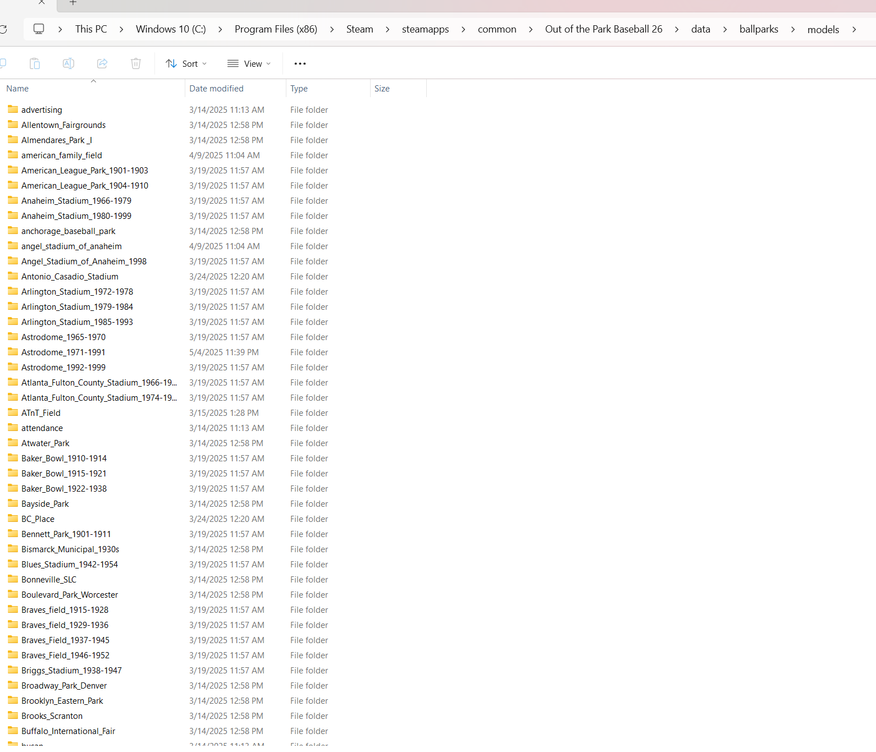
Task: Select the american_family_field folder
Action: (62, 155)
